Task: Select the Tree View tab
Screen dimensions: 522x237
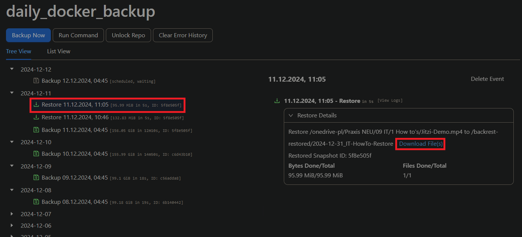Action: [19, 51]
